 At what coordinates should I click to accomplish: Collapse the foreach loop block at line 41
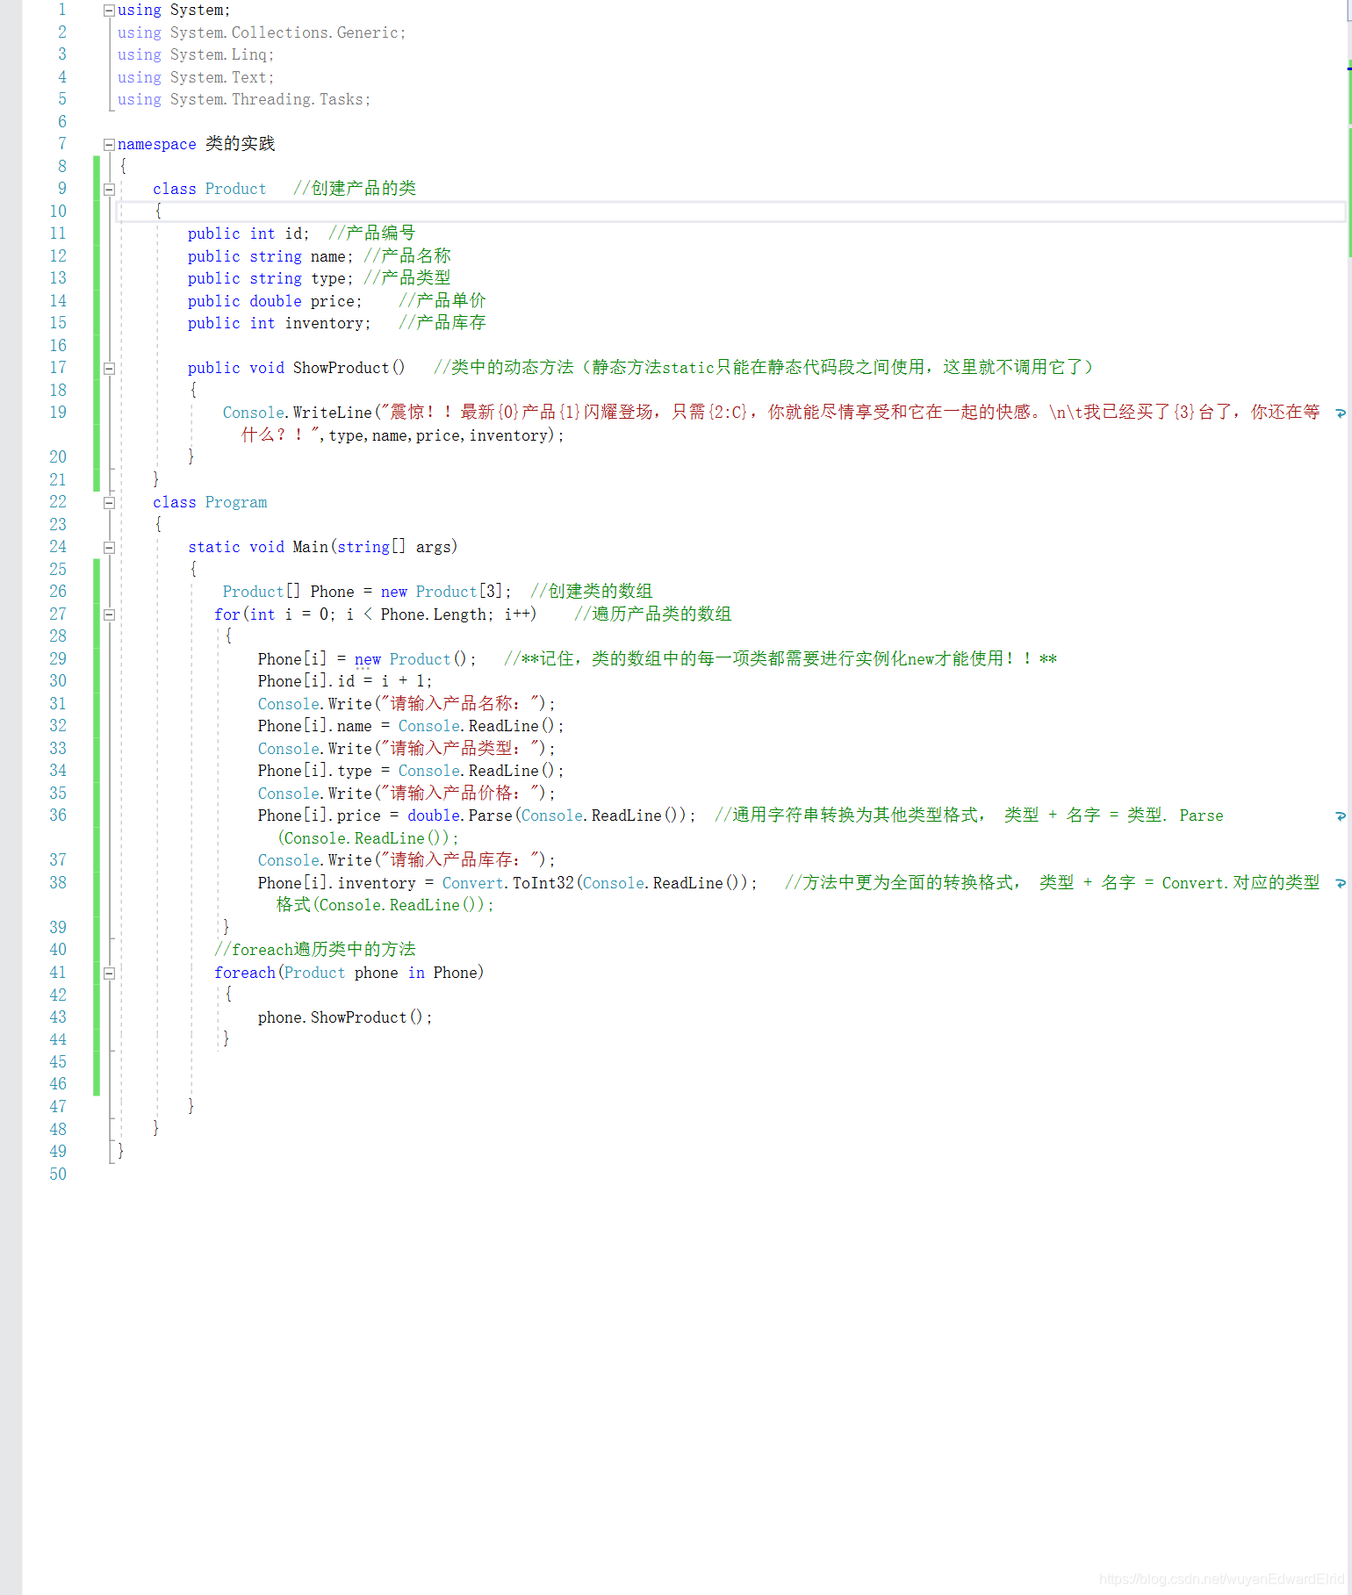coord(109,974)
